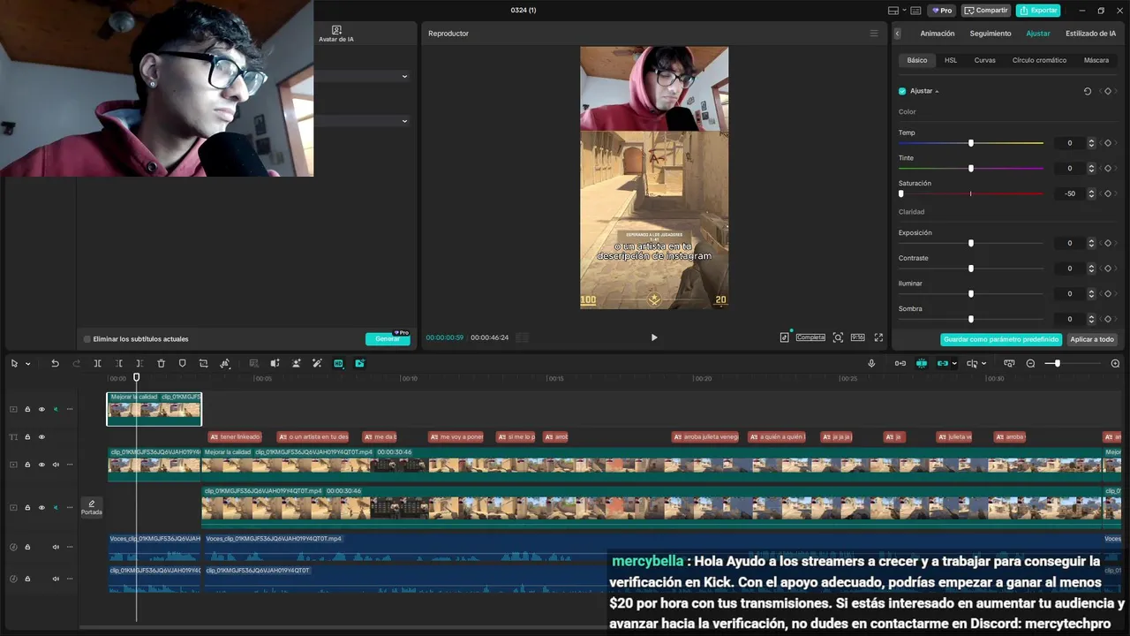1130x636 pixels.
Task: Hide the subtitle text track eye icon
Action: 41,436
